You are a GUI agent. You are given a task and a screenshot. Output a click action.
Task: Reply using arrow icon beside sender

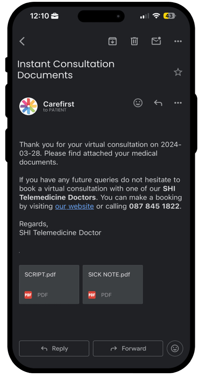coord(158,103)
